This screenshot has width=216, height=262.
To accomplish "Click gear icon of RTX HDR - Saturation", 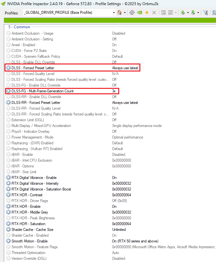I will (8, 224).
